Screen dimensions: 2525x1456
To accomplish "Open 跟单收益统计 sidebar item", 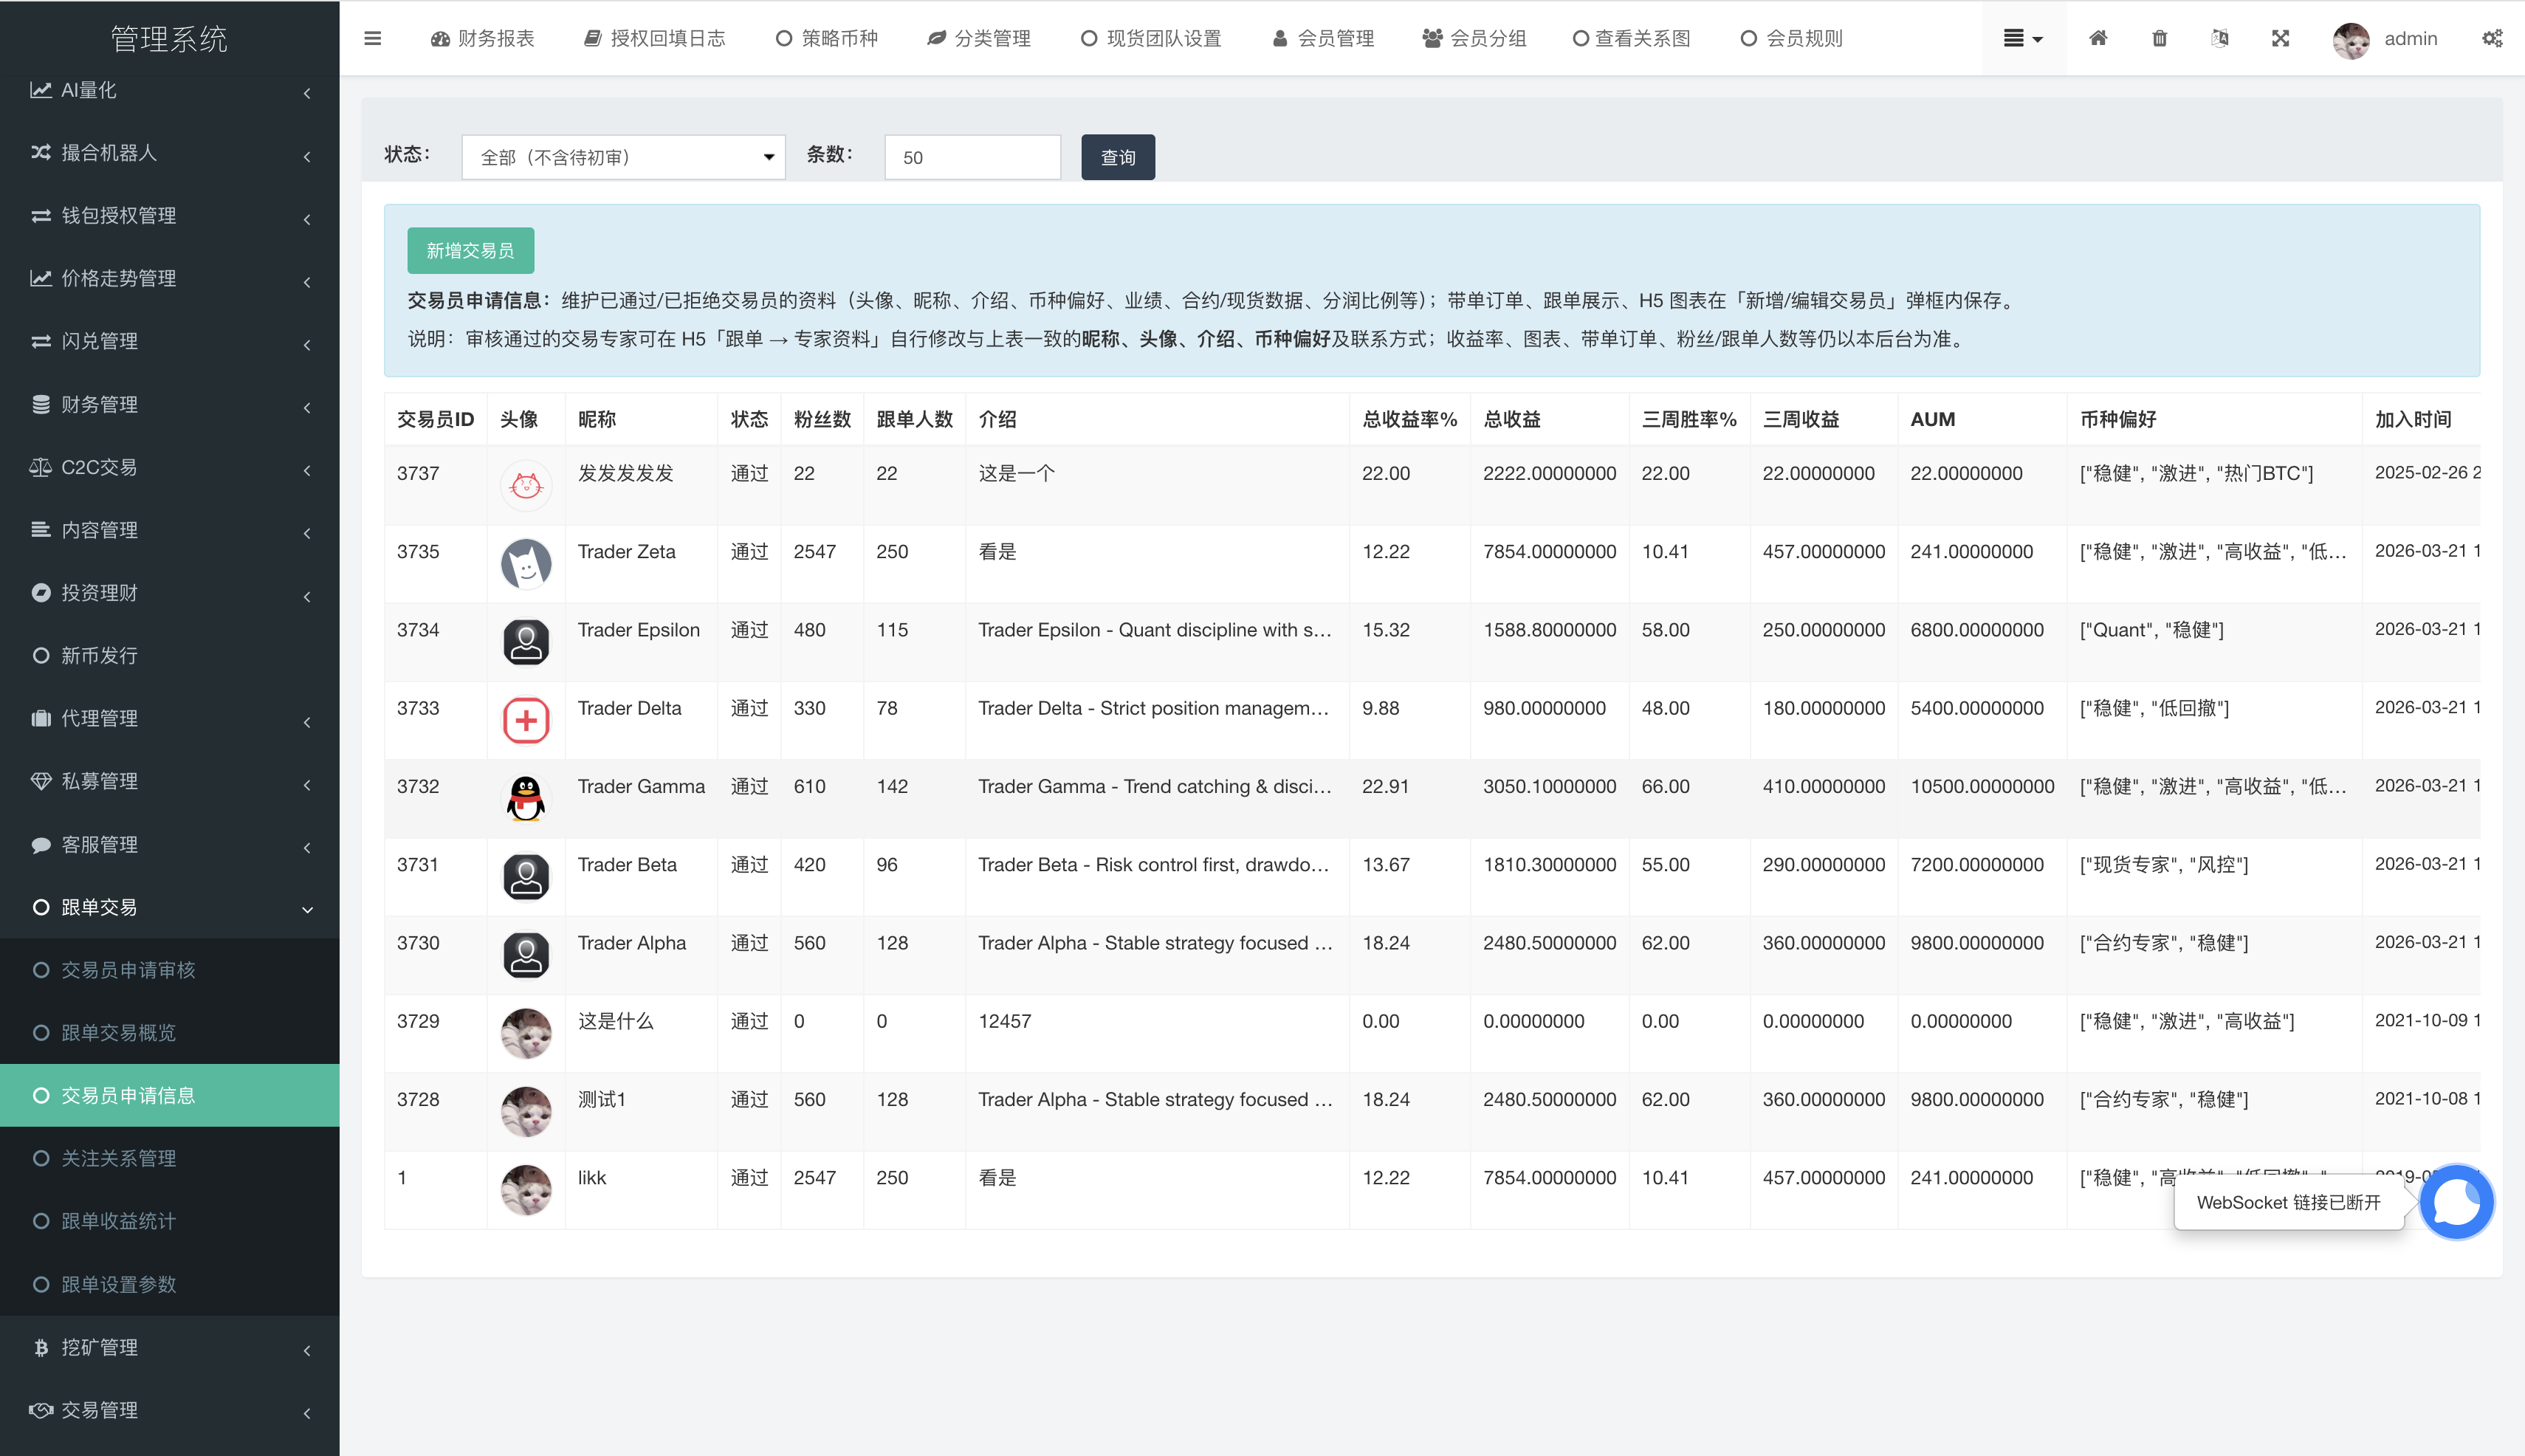I will point(118,1221).
